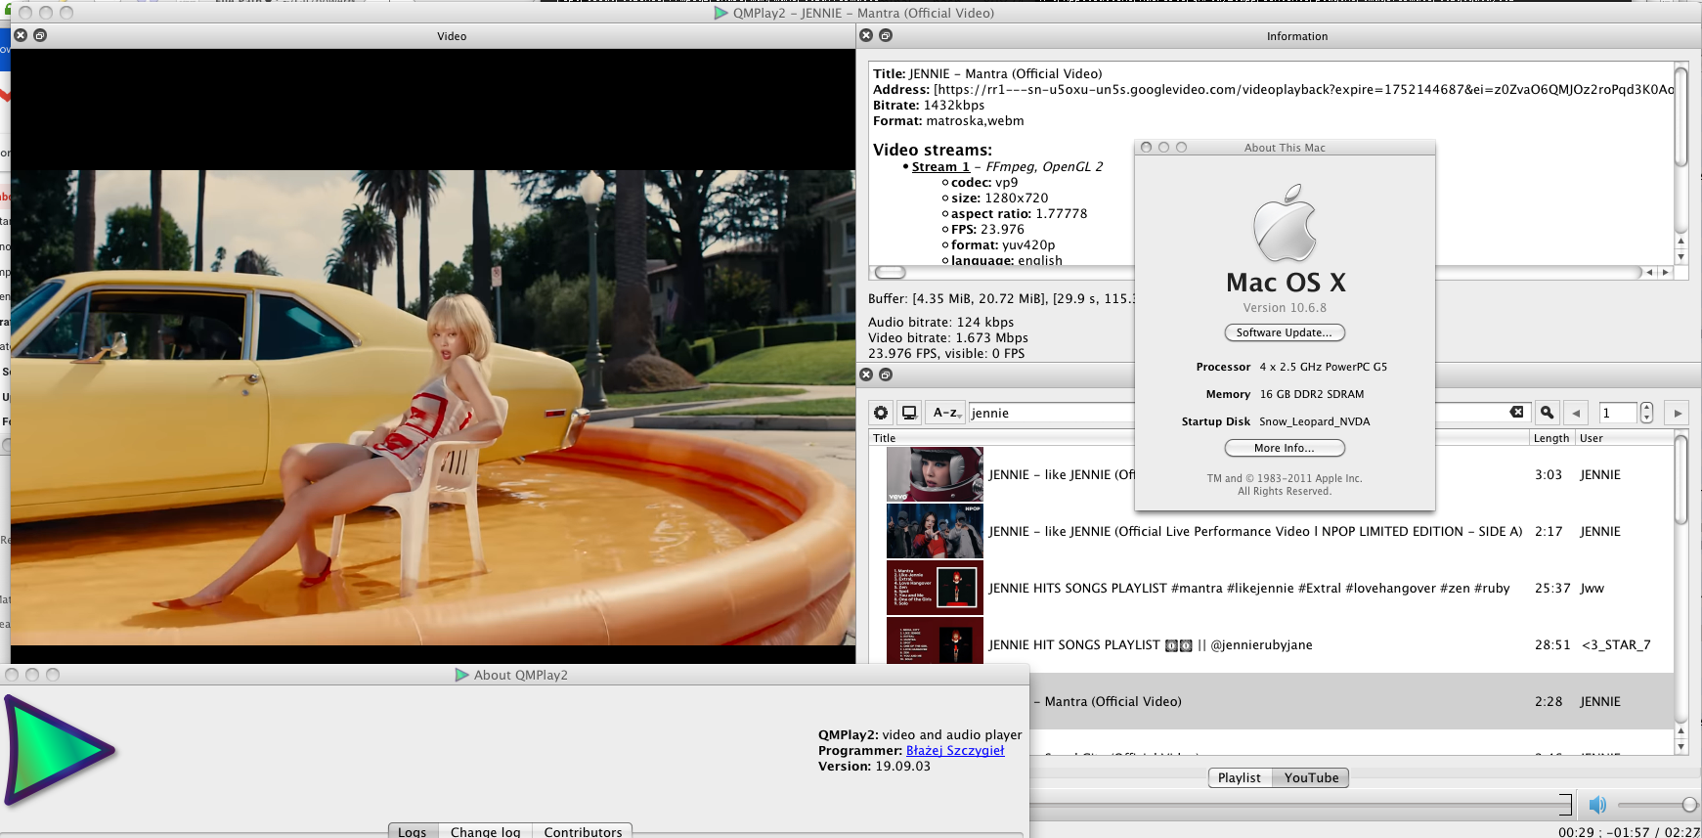Open the Change log tab

(485, 831)
